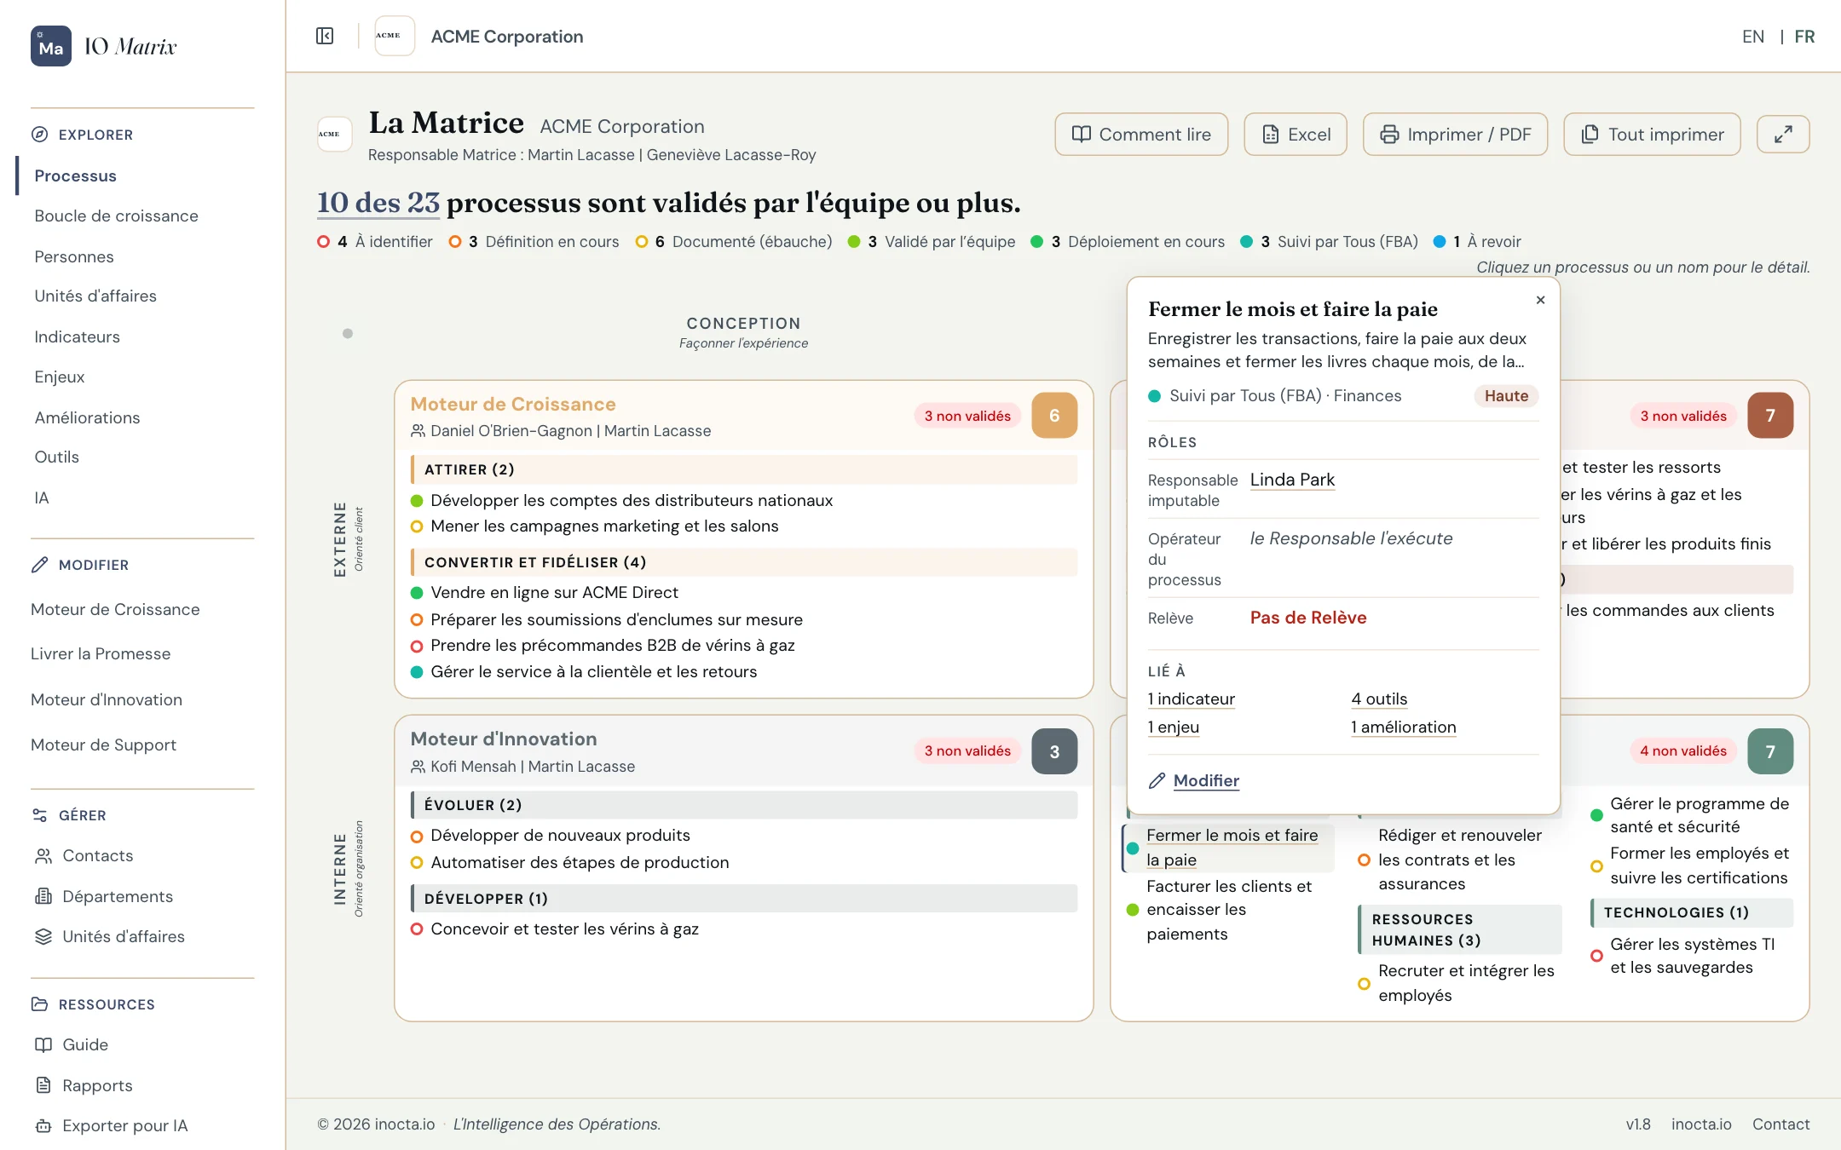Viewport: 1841px width, 1150px height.
Task: Open 'Concevoir et tester les vérins à gaz'
Action: click(564, 929)
